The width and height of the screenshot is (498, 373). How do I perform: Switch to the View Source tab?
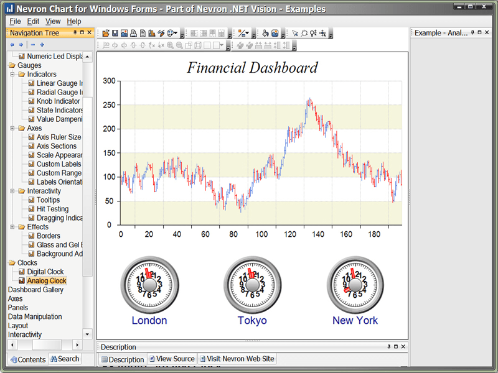(x=172, y=359)
